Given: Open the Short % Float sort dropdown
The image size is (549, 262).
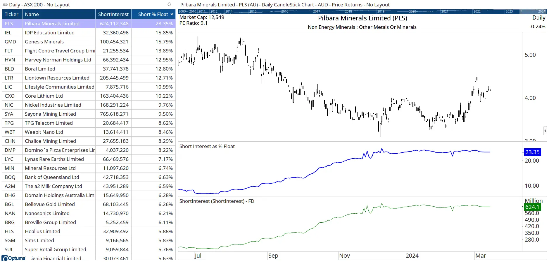Looking at the screenshot, I should tap(172, 14).
